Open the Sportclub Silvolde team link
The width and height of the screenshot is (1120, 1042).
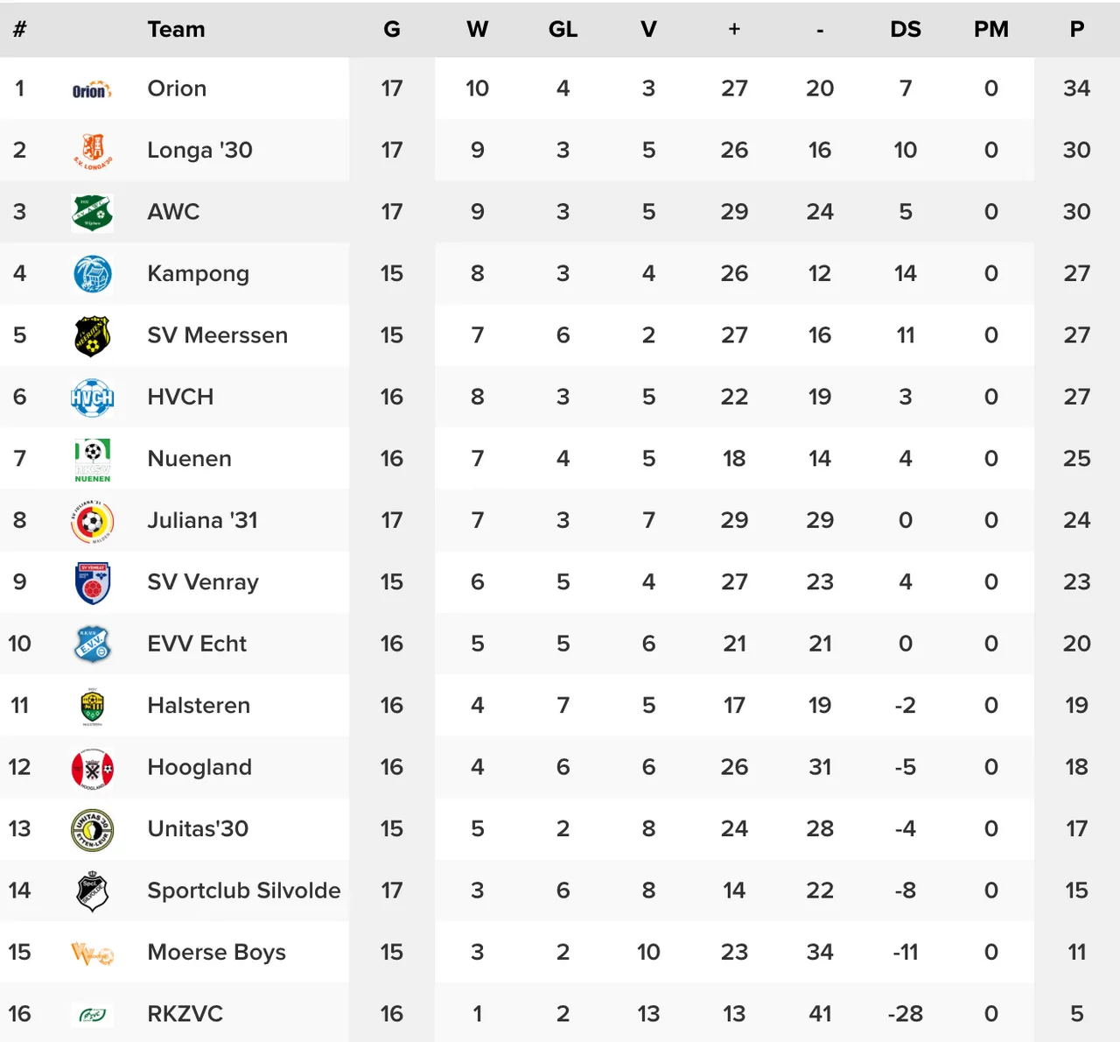pyautogui.click(x=244, y=891)
